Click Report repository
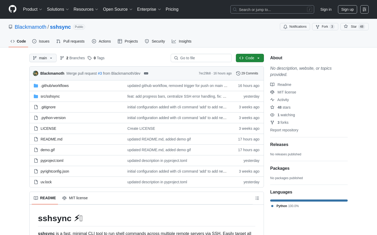The height and width of the screenshot is (235, 377). (284, 130)
